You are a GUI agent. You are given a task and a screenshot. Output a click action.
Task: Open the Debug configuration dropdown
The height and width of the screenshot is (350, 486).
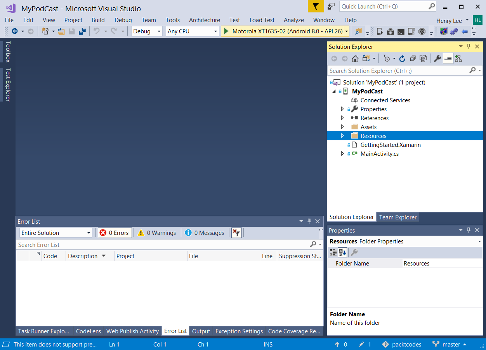(147, 31)
